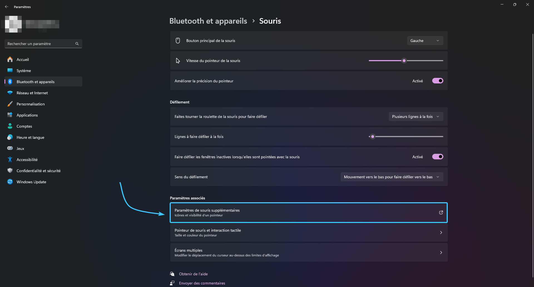This screenshot has height=287, width=534.
Task: Open the Écrans multiples settings row
Action: tap(309, 253)
